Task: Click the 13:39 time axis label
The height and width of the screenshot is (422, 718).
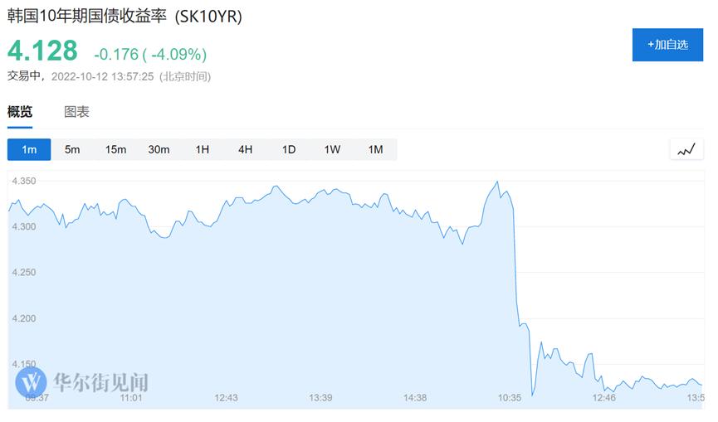Action: coord(320,398)
